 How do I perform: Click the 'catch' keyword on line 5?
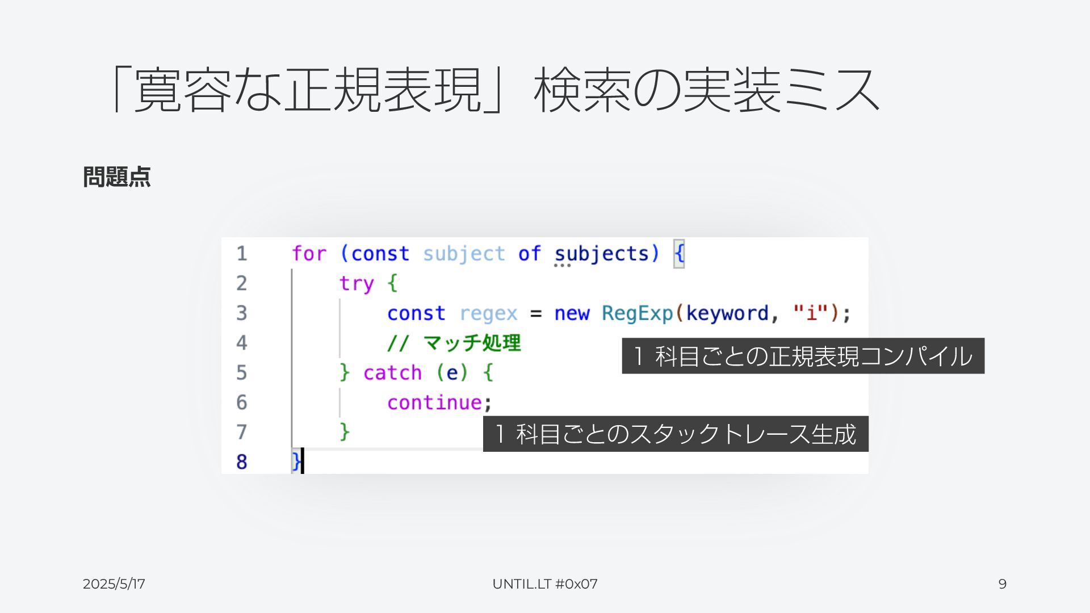pos(392,373)
